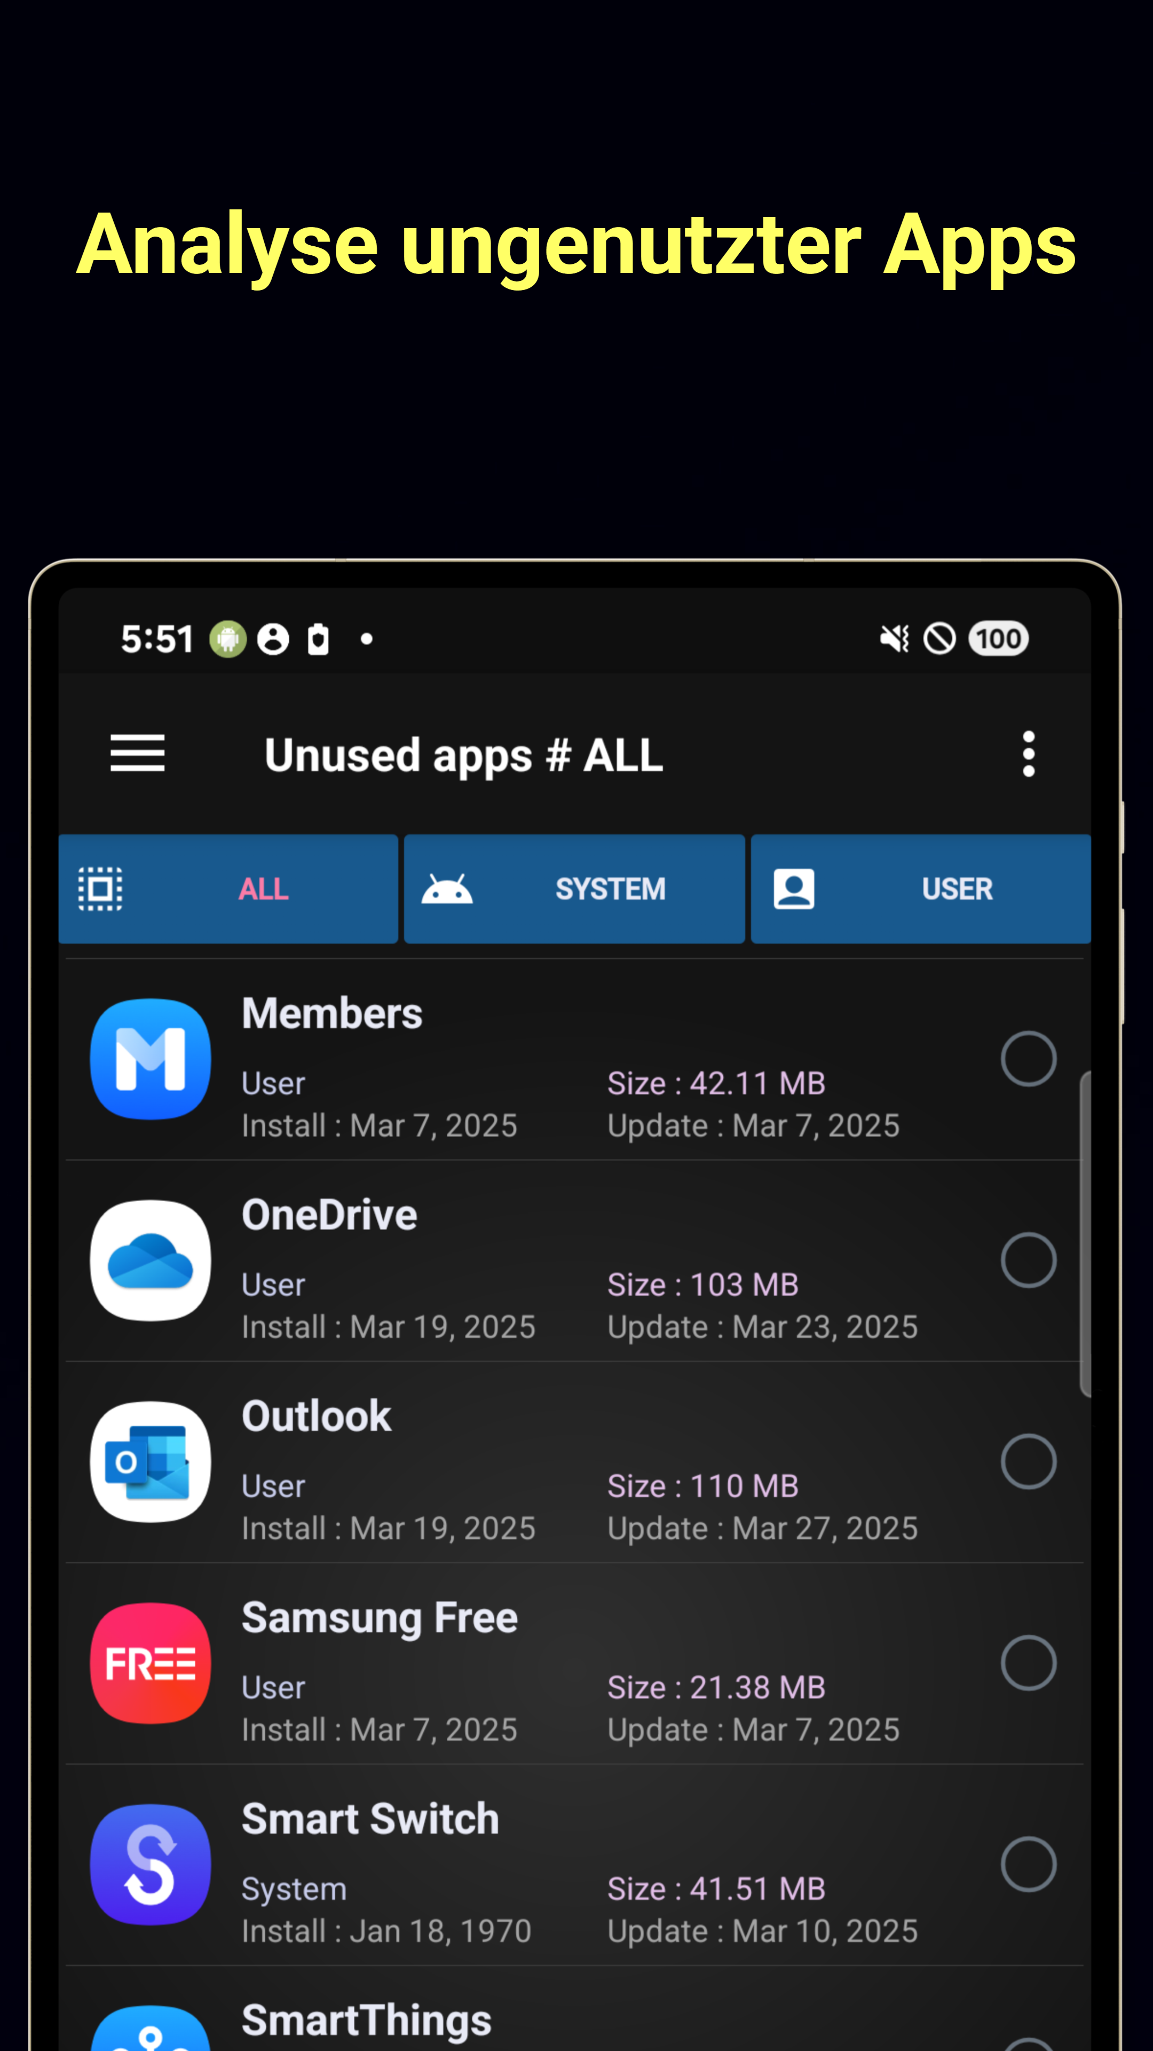The width and height of the screenshot is (1153, 2051).
Task: Click Install : Mar 19, 2025 under OneDrive
Action: 388,1327
